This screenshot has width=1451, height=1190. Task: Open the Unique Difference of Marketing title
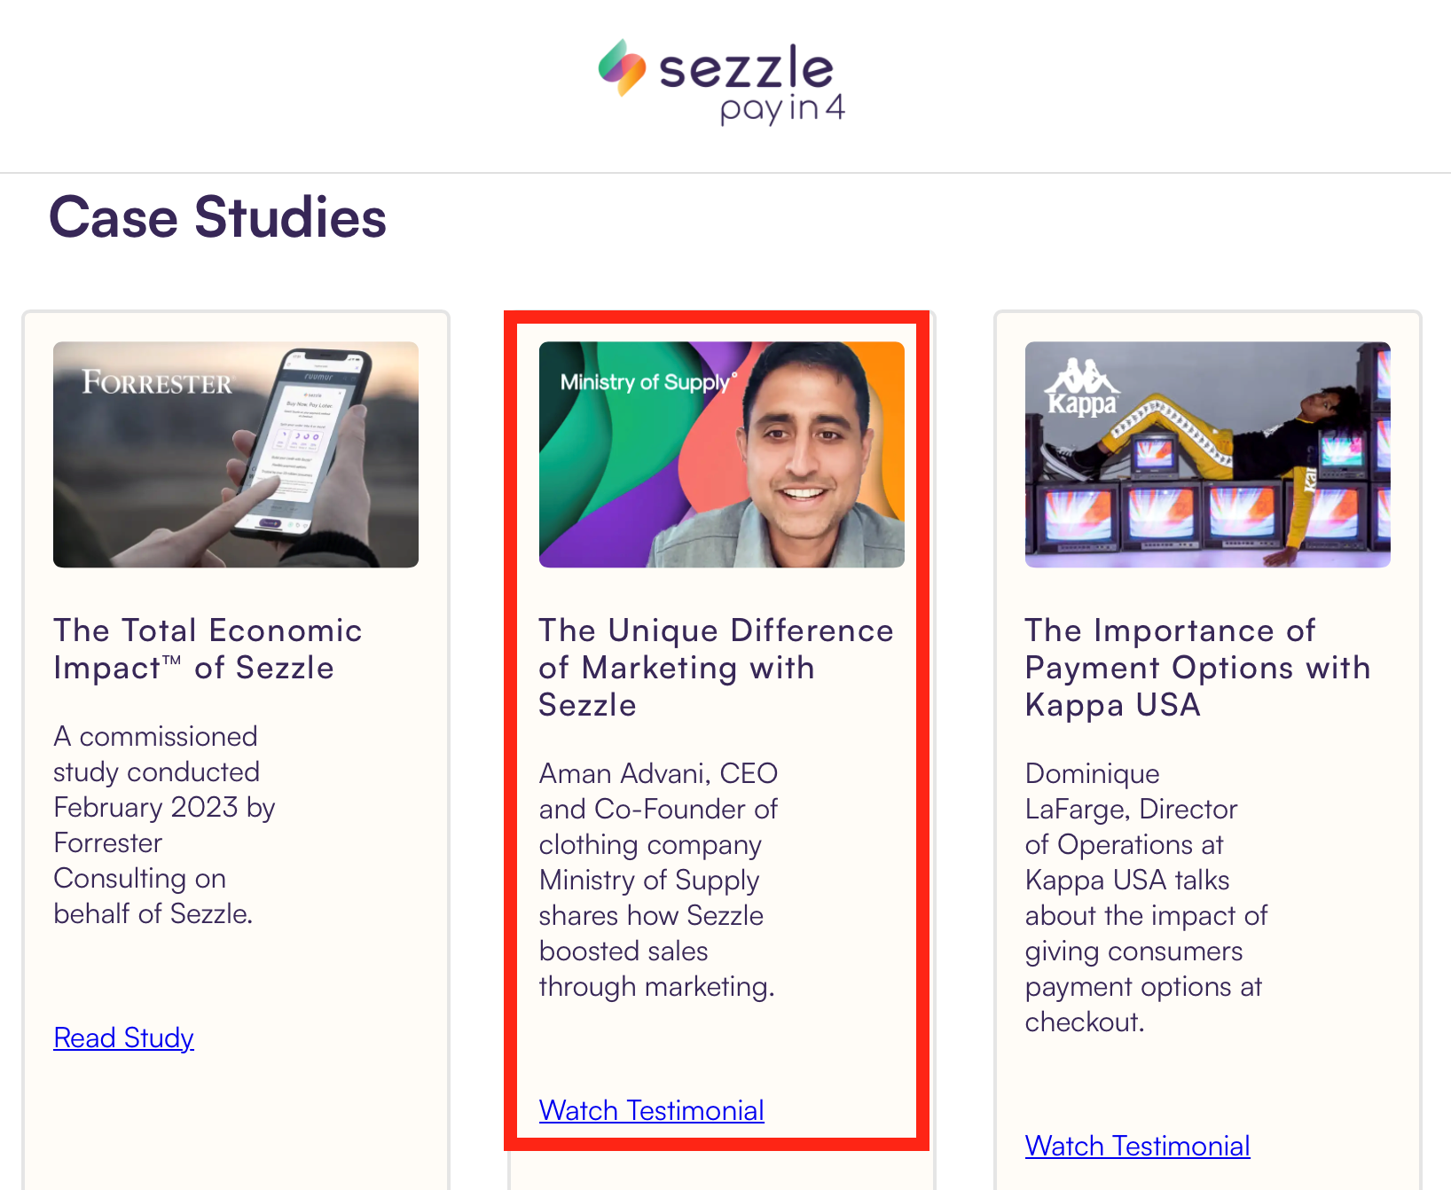pyautogui.click(x=716, y=667)
